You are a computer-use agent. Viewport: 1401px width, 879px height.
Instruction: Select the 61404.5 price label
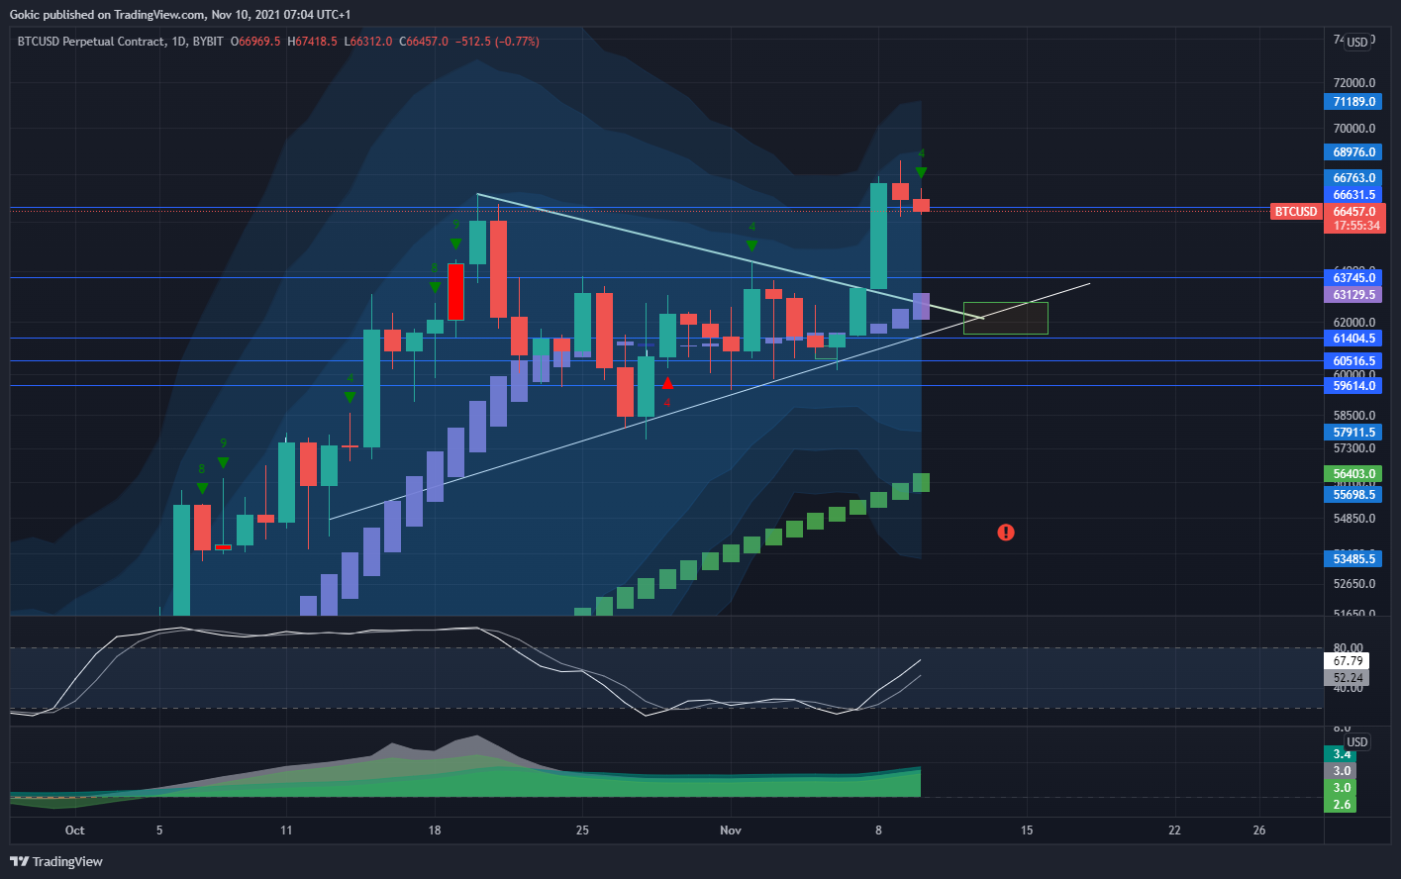(1353, 339)
